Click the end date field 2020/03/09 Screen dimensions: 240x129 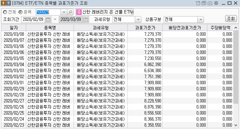(x=71, y=19)
